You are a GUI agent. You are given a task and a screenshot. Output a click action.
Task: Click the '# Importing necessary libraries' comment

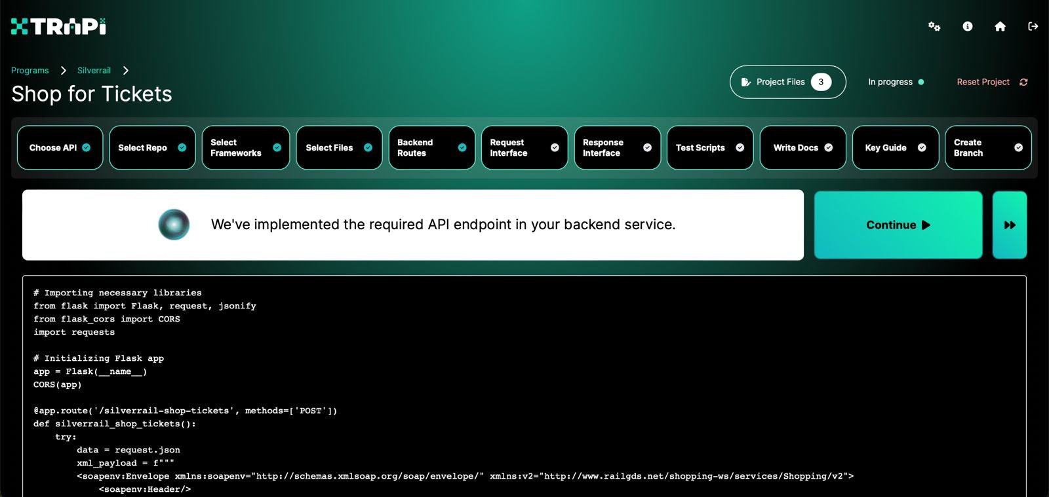point(118,293)
